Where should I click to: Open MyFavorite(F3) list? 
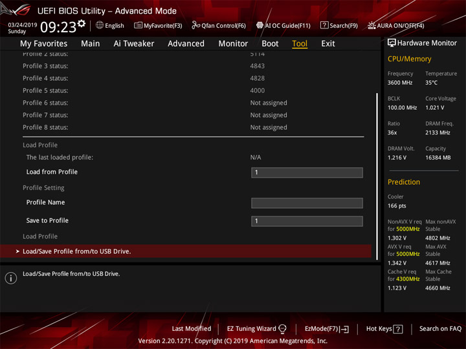(158, 25)
